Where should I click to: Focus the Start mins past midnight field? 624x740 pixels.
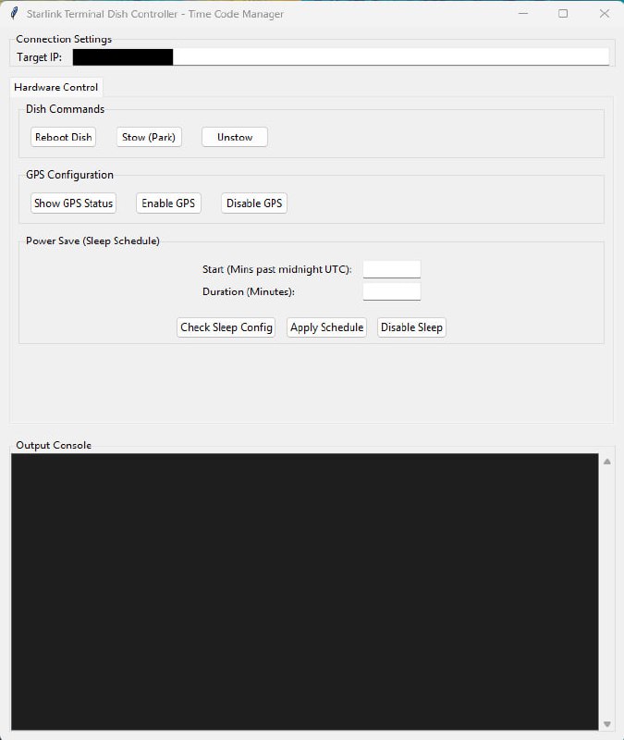click(391, 269)
